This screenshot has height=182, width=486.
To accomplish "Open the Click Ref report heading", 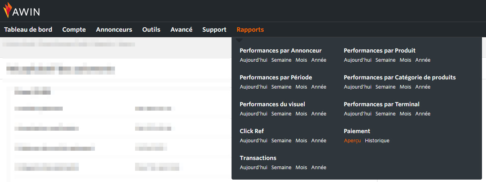I will coord(252,131).
